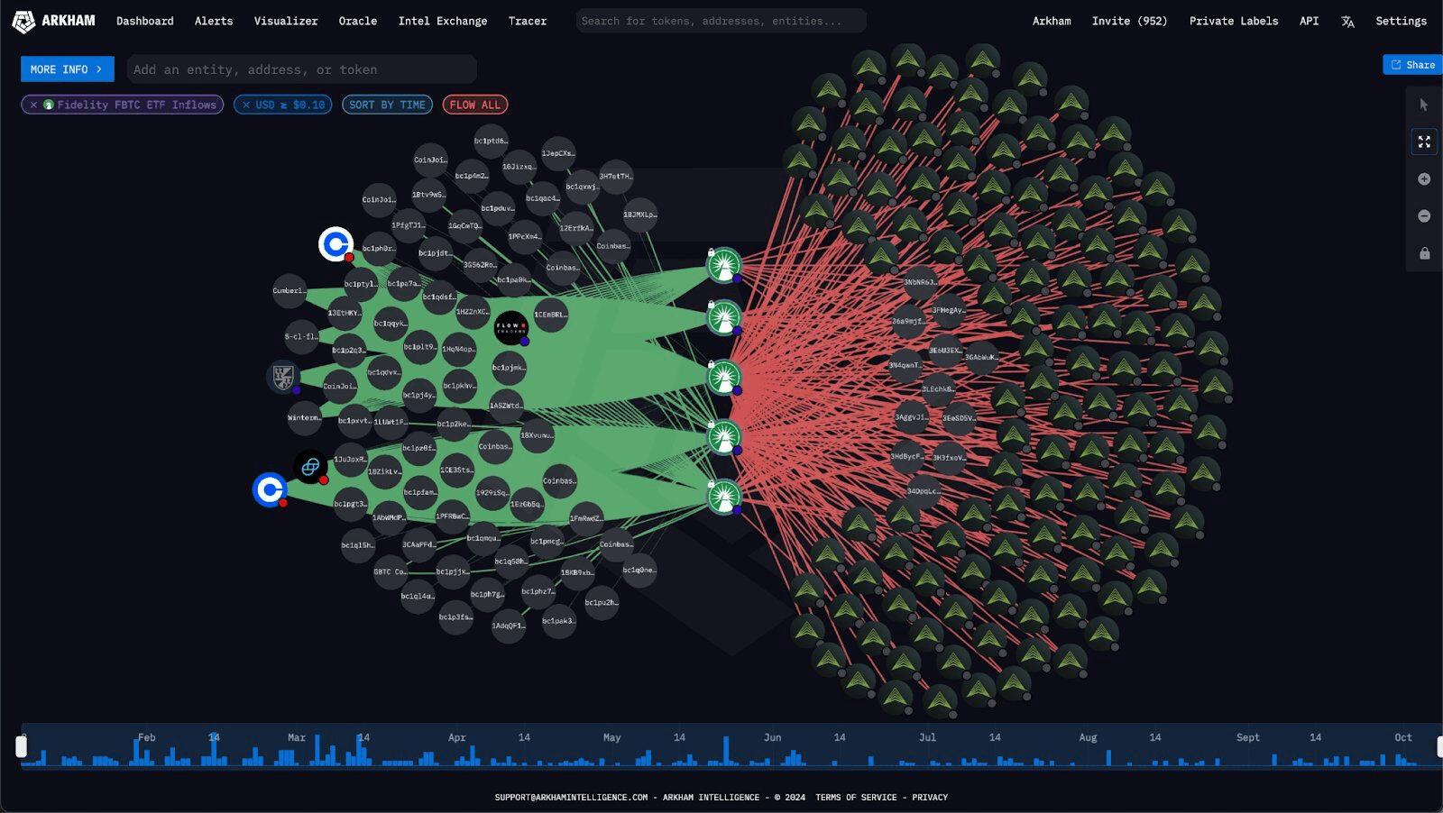Screen dimensions: 1443x813
Task: Open Invite (952)
Action: [1129, 22]
